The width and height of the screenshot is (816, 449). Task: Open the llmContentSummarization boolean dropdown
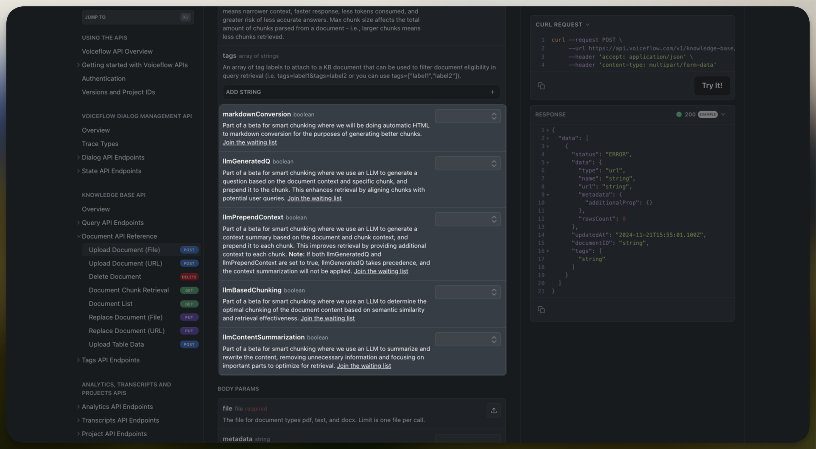point(468,339)
